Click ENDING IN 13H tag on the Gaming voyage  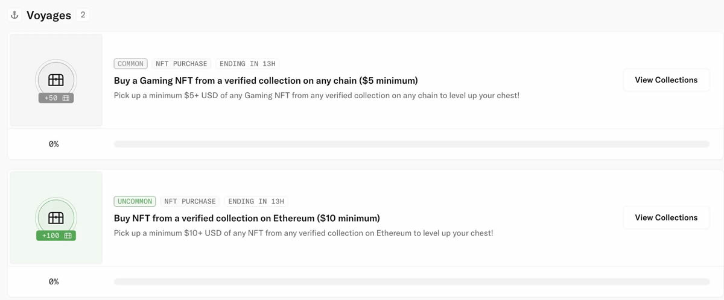pos(247,63)
